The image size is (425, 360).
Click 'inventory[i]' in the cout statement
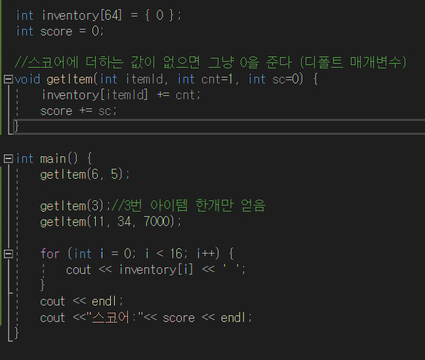pyautogui.click(x=156, y=269)
